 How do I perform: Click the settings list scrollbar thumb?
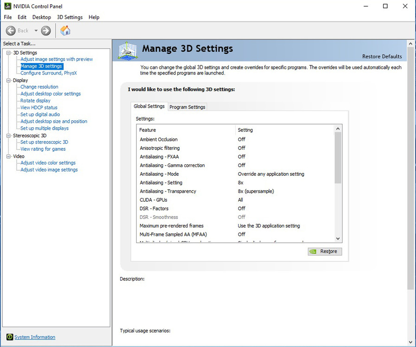coord(338,158)
